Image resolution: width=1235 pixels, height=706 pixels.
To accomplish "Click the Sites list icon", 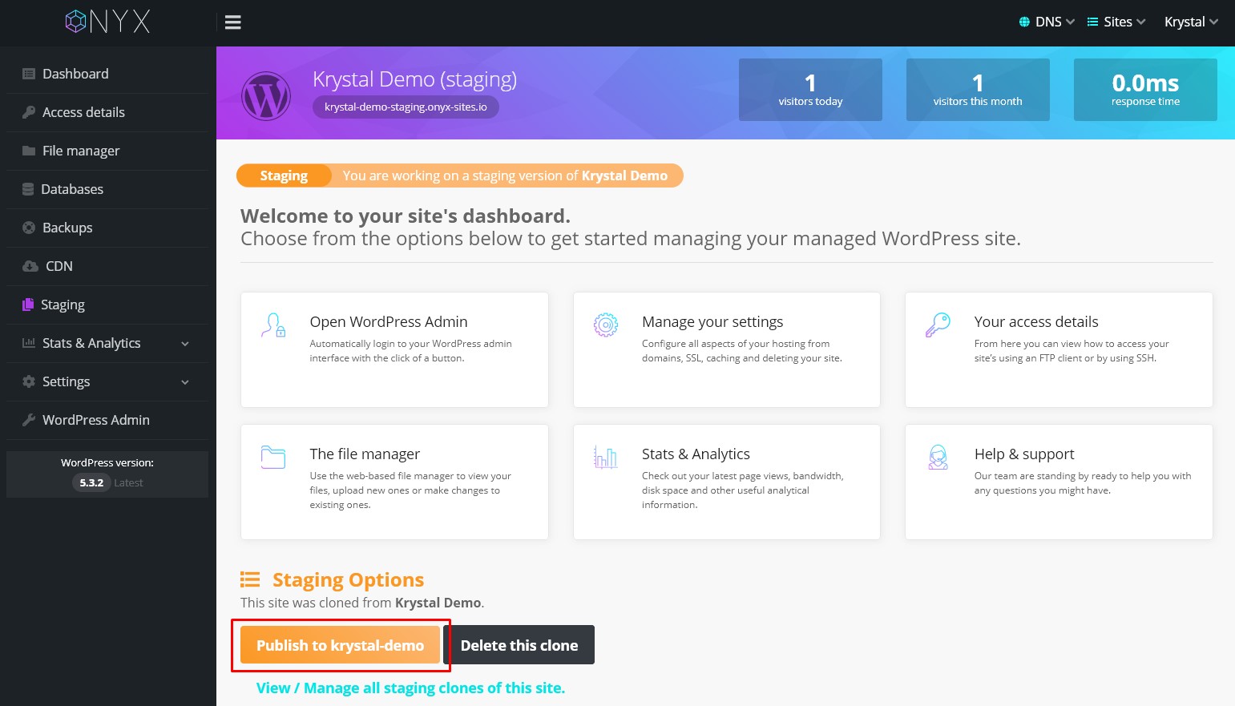I will click(x=1092, y=22).
